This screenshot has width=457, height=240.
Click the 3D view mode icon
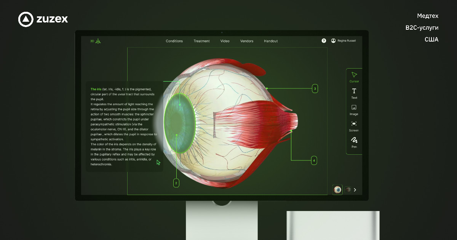tap(98, 41)
